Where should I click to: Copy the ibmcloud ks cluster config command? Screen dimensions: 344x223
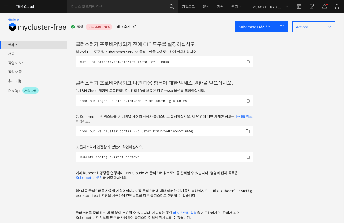248,131
